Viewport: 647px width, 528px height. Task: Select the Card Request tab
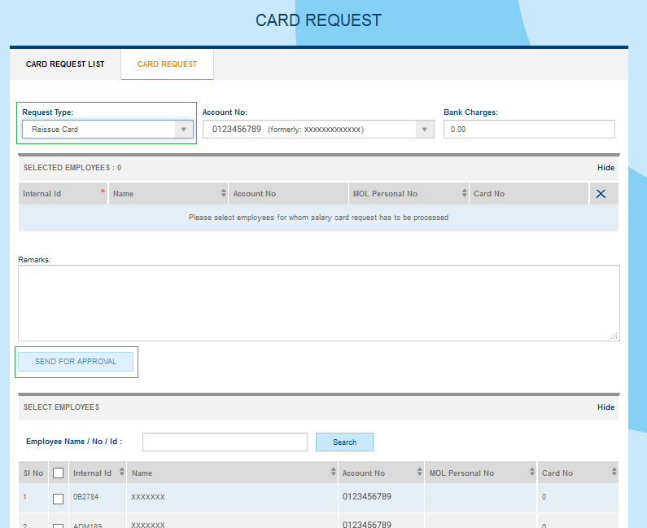click(167, 64)
